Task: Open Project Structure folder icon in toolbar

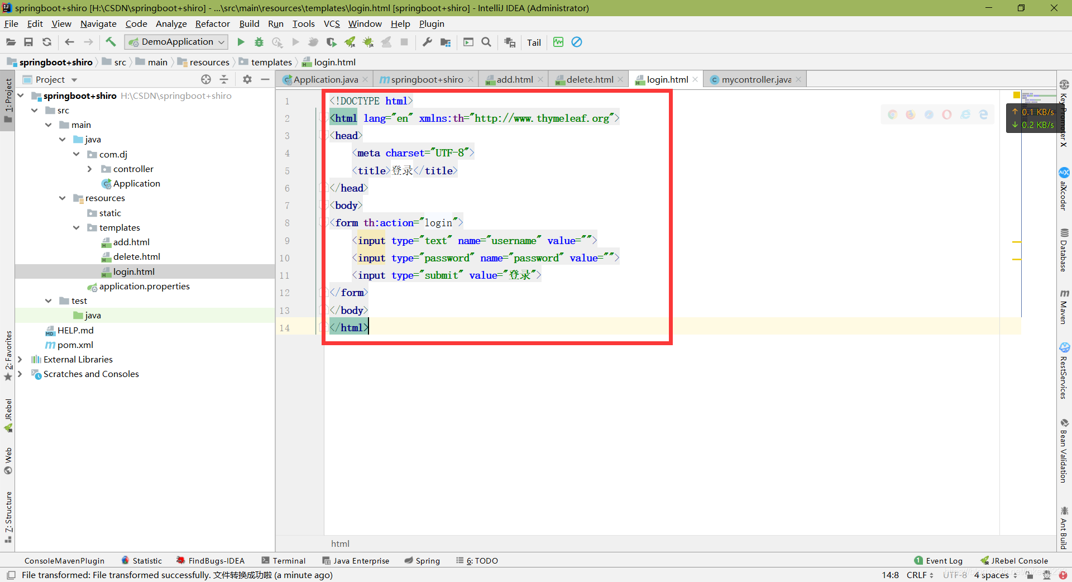Action: point(446,42)
